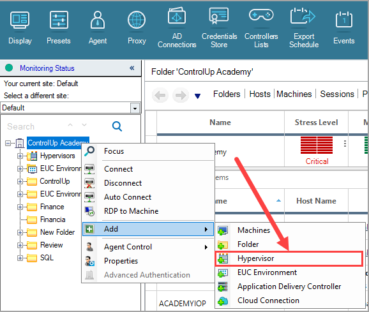369x312 pixels.
Task: Click the previous search result up arrow
Action: 70,125
